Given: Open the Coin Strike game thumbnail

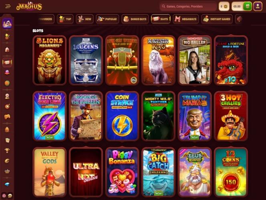Looking at the screenshot, I should (122, 116).
